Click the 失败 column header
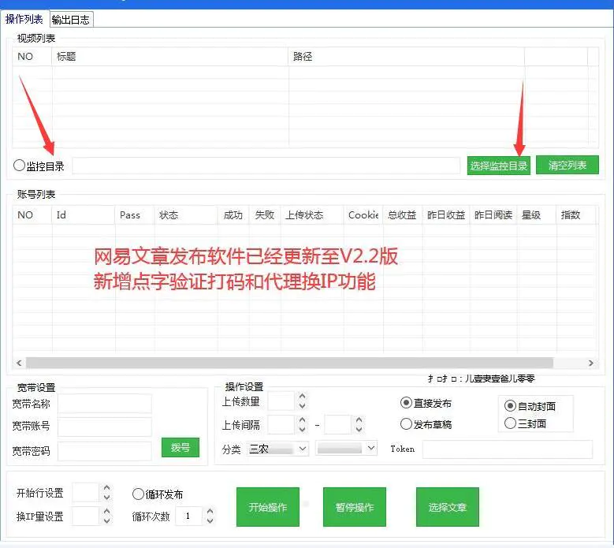The width and height of the screenshot is (614, 548). pos(265,215)
